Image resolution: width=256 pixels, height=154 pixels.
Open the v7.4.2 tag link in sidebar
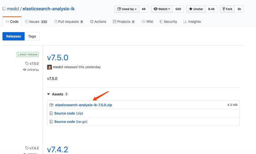coord(34,148)
